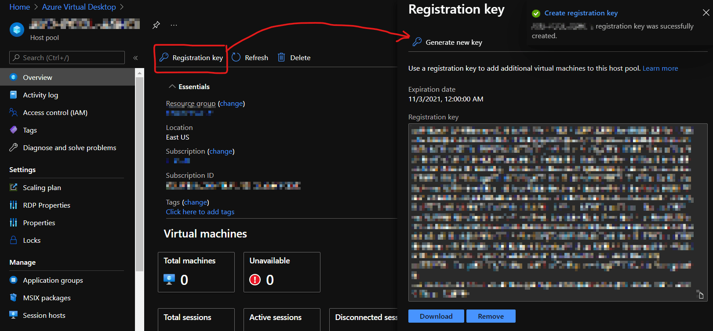Click the Total machines tile
The image size is (713, 331).
pyautogui.click(x=196, y=272)
